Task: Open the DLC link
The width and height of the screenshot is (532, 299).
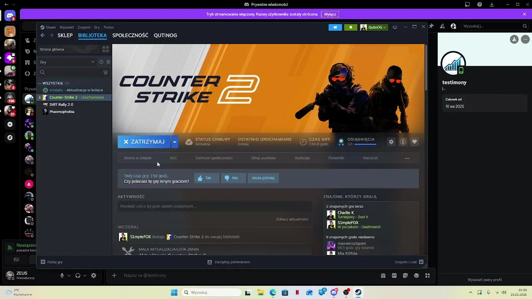Action: point(173,158)
